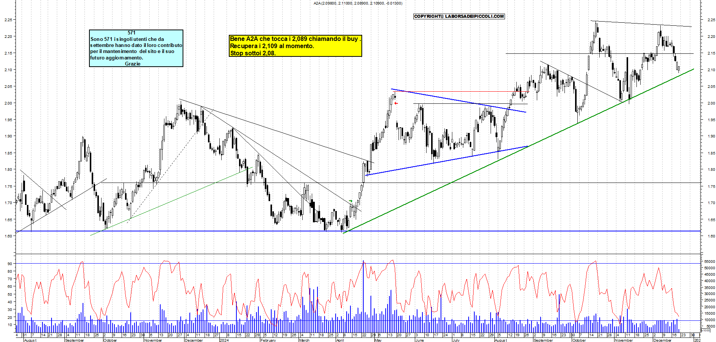Screen dimensions: 716x342
Task: Click the 1.90 price on right axis
Action: (711, 136)
